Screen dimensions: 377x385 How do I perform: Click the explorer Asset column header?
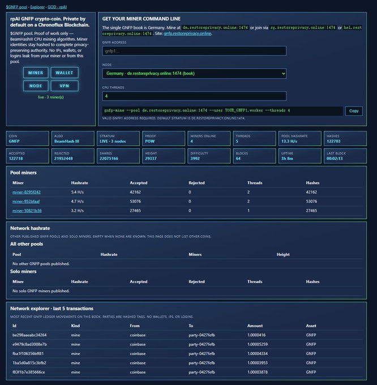click(311, 326)
